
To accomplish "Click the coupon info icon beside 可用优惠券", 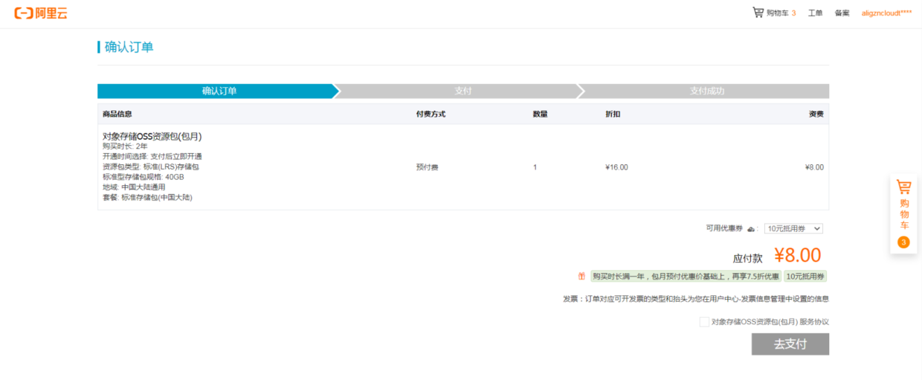I will (751, 229).
